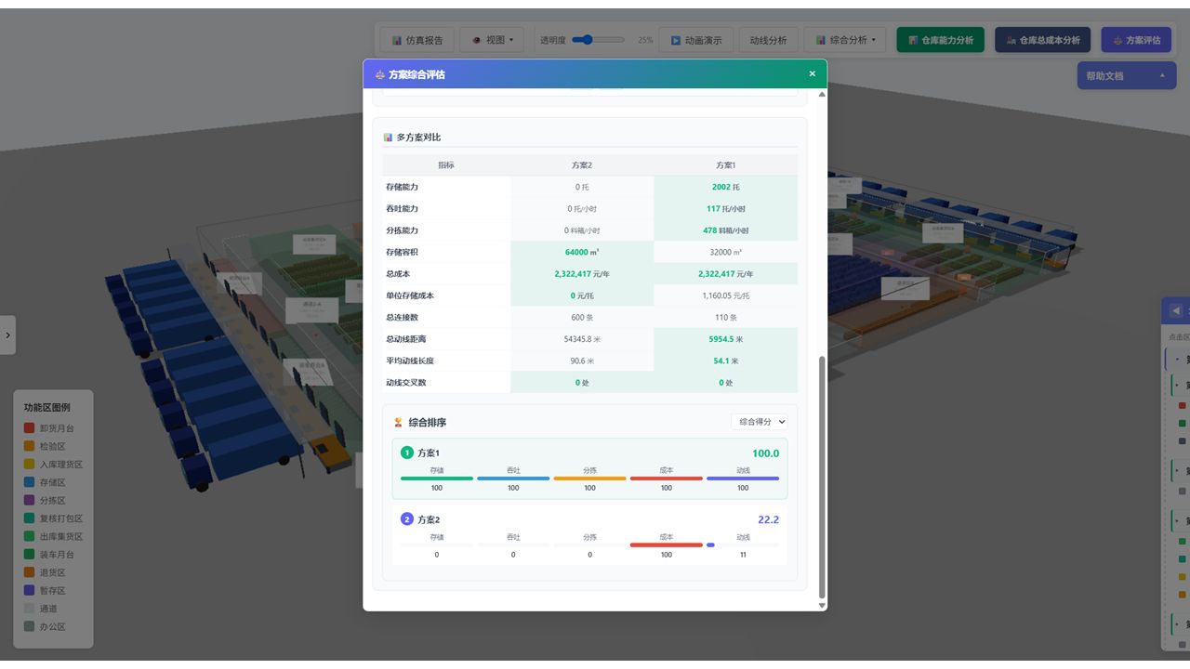Screen dimensions: 1190x669
Task: Click the 478 料箱/小时 value
Action: click(x=726, y=230)
